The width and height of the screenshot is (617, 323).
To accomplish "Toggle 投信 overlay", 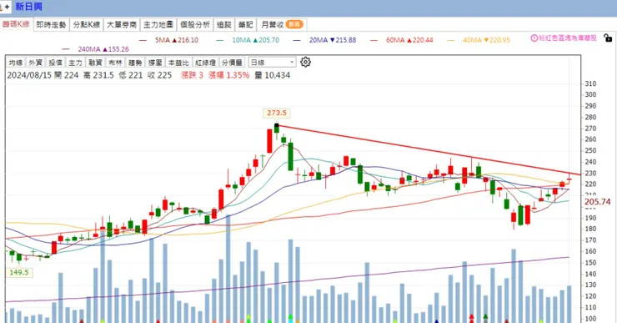I will click(x=56, y=63).
